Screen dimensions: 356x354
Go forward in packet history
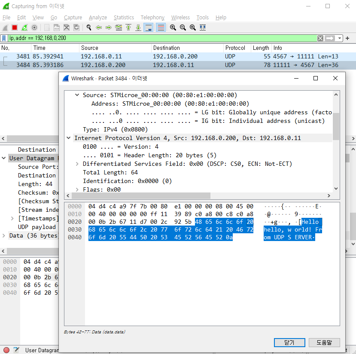(109, 27)
